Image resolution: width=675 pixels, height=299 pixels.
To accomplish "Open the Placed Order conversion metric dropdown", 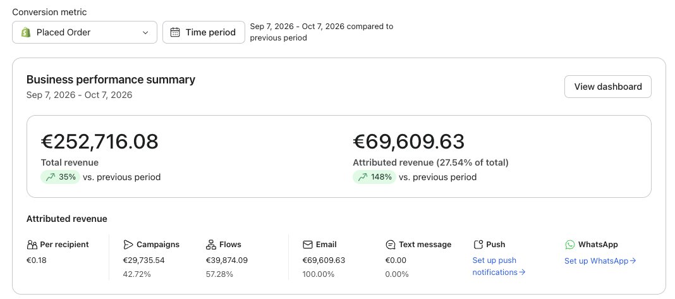I will (x=85, y=32).
